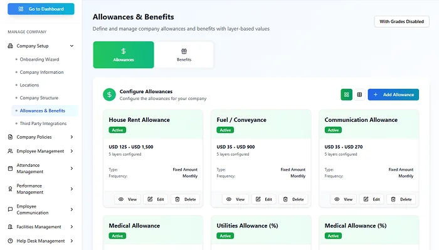
Task: Toggle the With Grades Disabled button
Action: click(x=402, y=21)
